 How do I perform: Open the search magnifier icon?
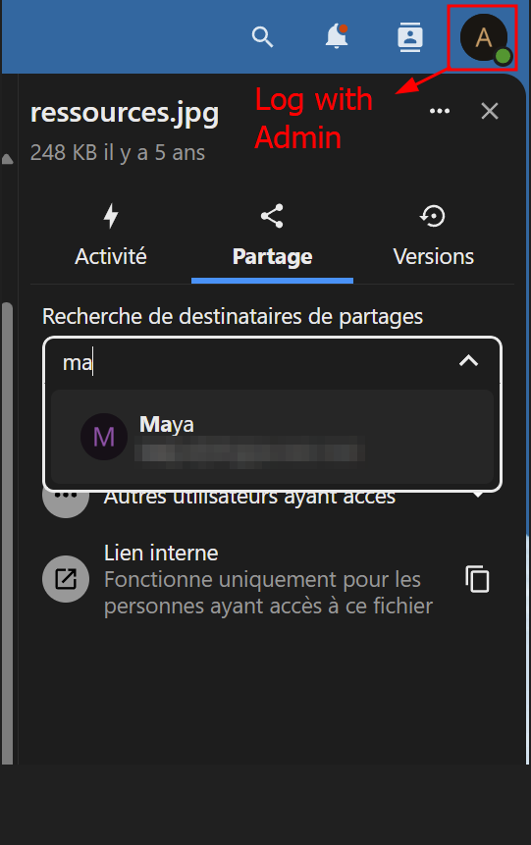(262, 37)
